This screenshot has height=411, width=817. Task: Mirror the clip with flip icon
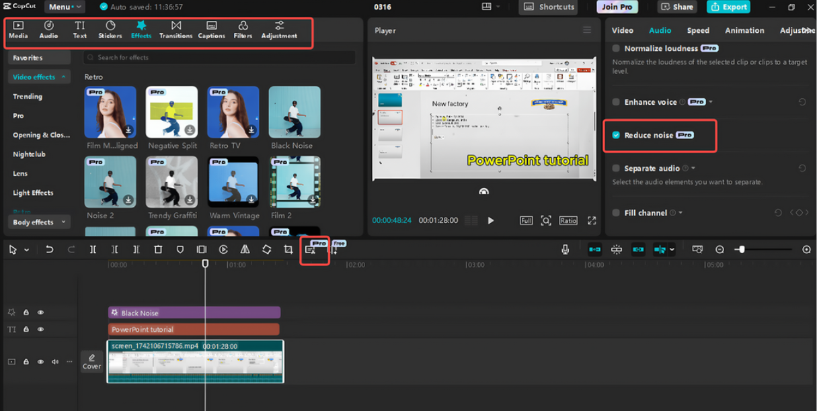pyautogui.click(x=245, y=249)
